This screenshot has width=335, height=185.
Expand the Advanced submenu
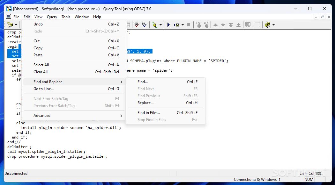pyautogui.click(x=74, y=116)
